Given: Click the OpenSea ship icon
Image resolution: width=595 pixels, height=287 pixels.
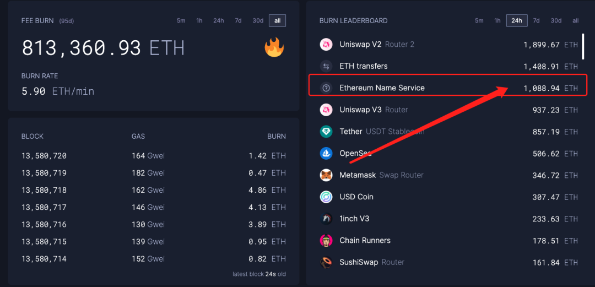Looking at the screenshot, I should (326, 153).
